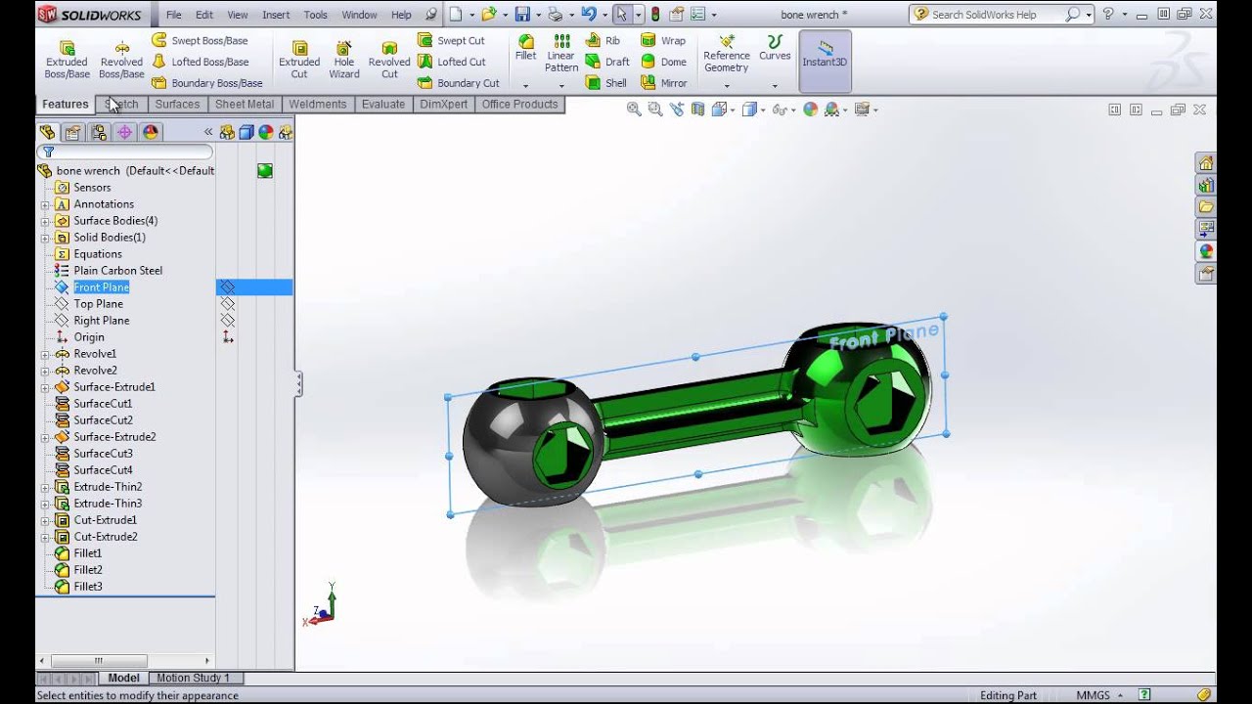This screenshot has width=1252, height=704.
Task: Click the Lofted Cut tool
Action: pyautogui.click(x=452, y=62)
